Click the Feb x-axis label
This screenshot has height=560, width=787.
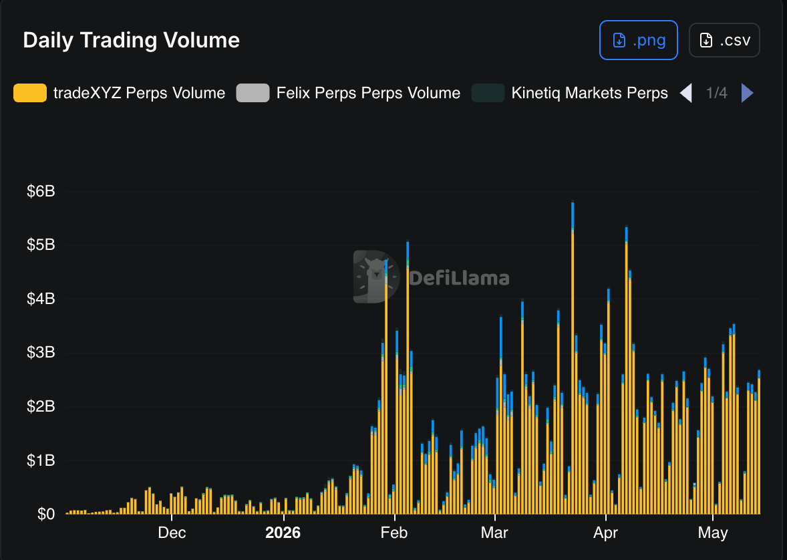(394, 533)
